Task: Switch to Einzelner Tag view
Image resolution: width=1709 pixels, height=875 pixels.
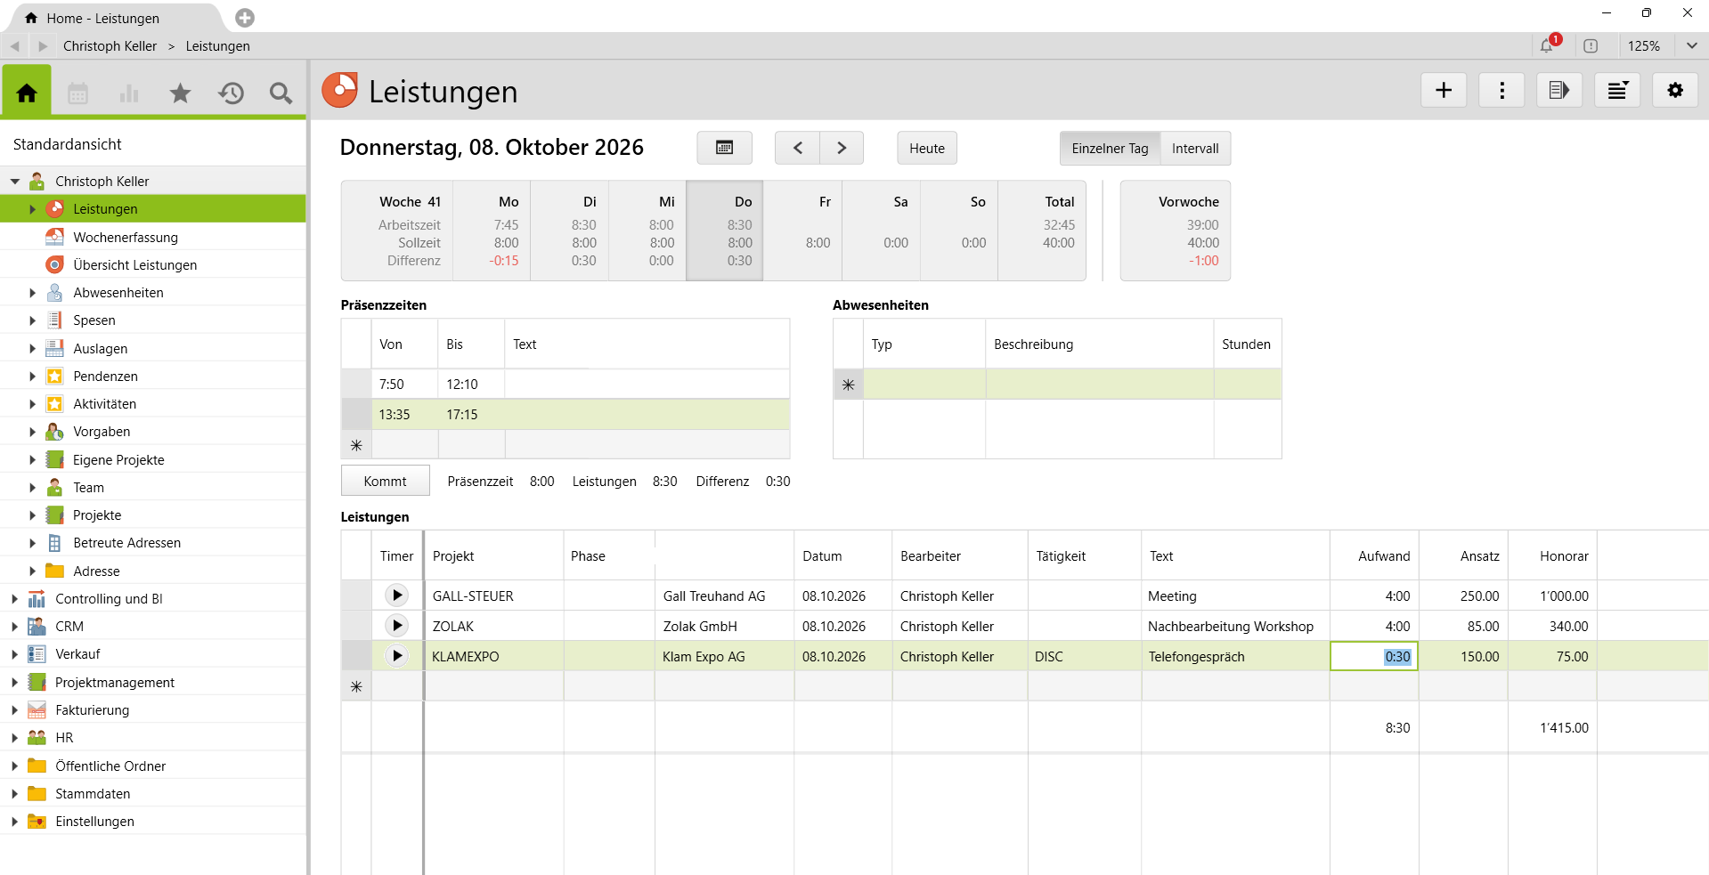Action: (1110, 149)
